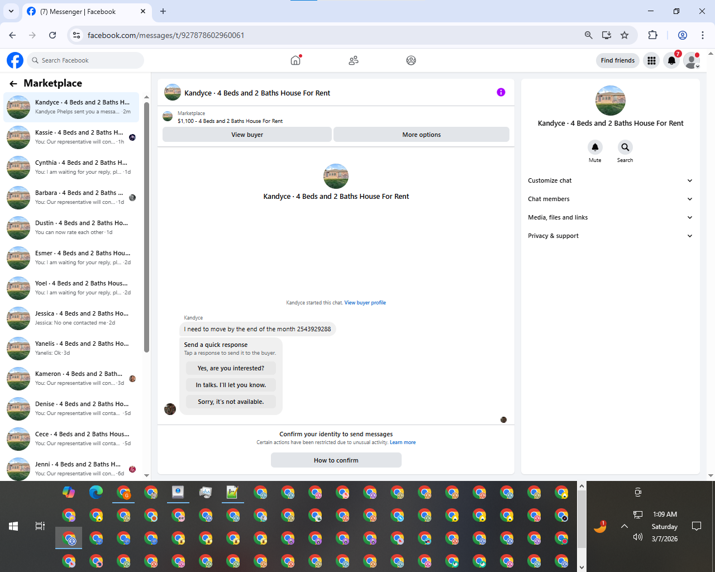Open the Jessica conversation
The image size is (715, 572).
[x=71, y=318]
